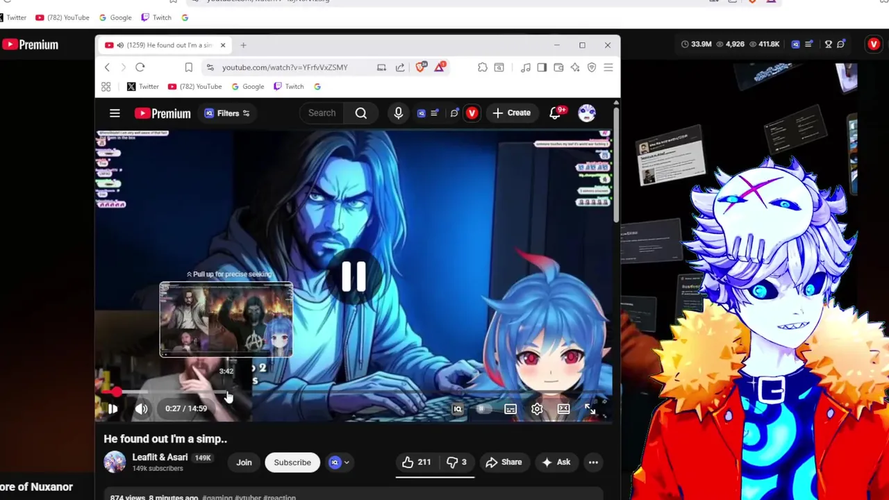Screen dimensions: 889x500
Task: Open browser extensions puzzle icon
Action: coord(483,67)
